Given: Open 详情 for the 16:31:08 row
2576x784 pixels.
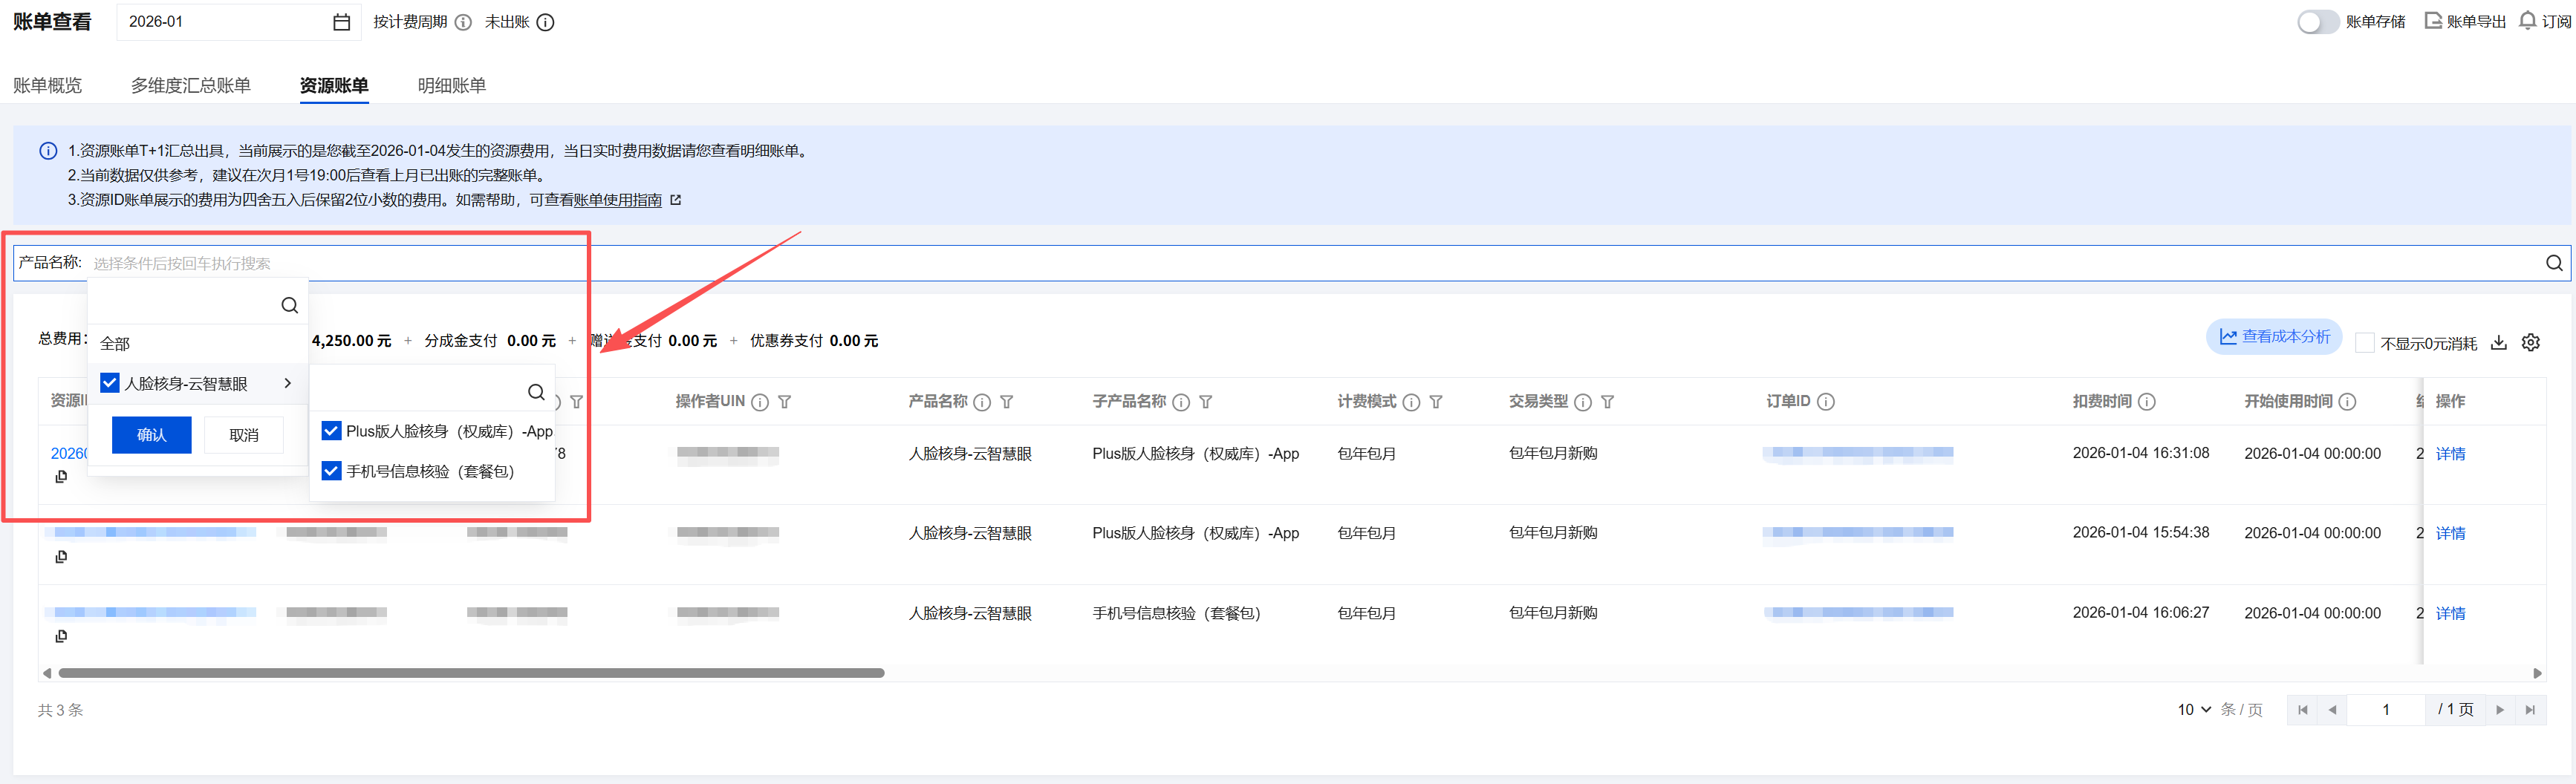Looking at the screenshot, I should click(2450, 454).
